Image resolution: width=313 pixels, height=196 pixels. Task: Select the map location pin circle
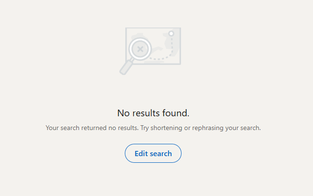click(x=171, y=33)
